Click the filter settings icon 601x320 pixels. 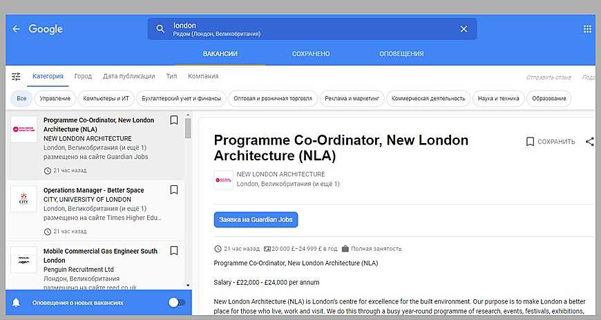[x=16, y=77]
